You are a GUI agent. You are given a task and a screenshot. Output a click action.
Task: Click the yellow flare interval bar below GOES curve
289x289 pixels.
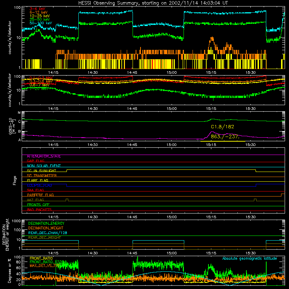[223, 141]
